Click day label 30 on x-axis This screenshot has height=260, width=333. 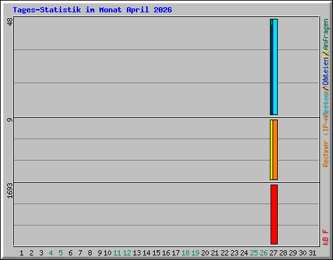click(x=302, y=253)
